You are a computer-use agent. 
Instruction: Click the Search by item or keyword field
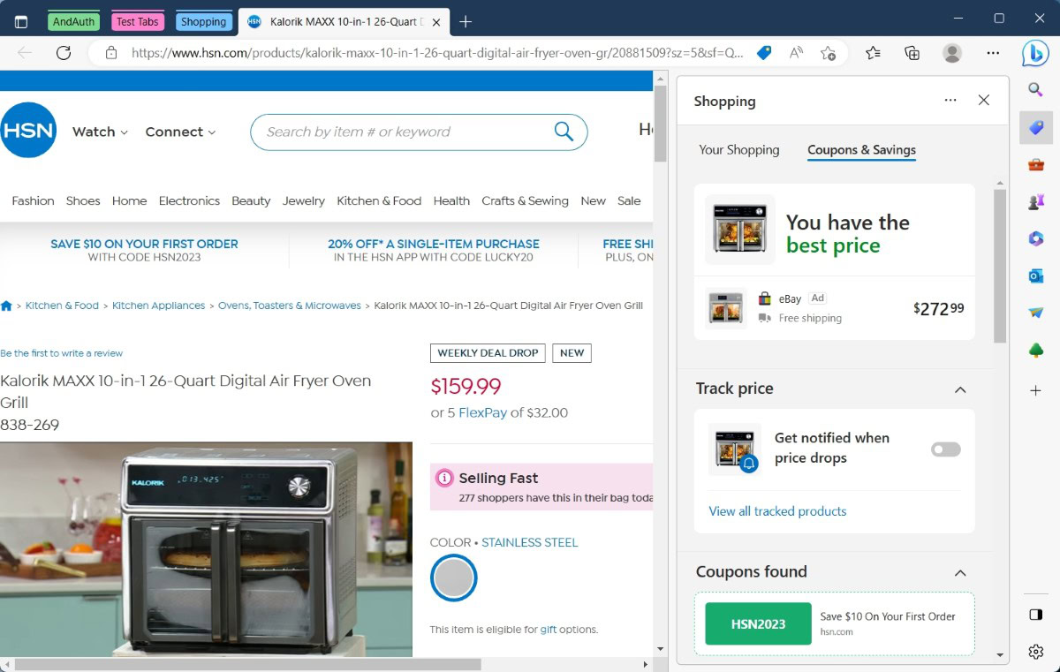pos(402,132)
